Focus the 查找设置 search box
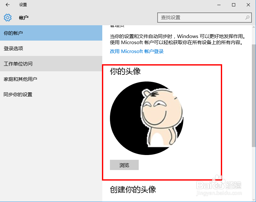 [205, 18]
